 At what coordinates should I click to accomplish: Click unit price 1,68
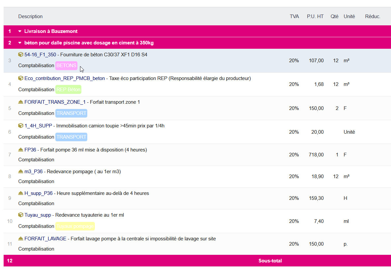point(319,84)
